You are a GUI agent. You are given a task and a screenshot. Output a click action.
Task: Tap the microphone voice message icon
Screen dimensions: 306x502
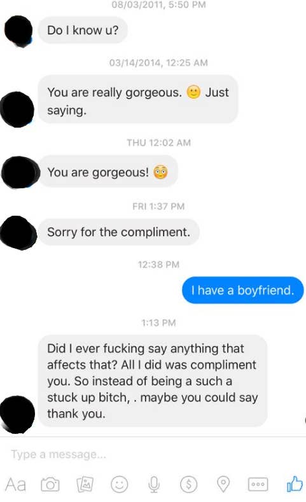[x=154, y=484]
